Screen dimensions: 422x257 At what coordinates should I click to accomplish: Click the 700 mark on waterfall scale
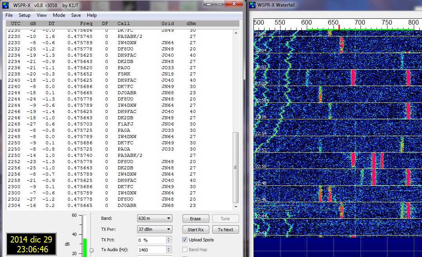point(360,23)
